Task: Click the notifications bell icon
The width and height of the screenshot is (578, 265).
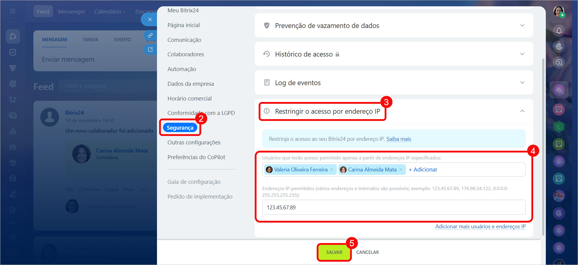Action: (559, 31)
